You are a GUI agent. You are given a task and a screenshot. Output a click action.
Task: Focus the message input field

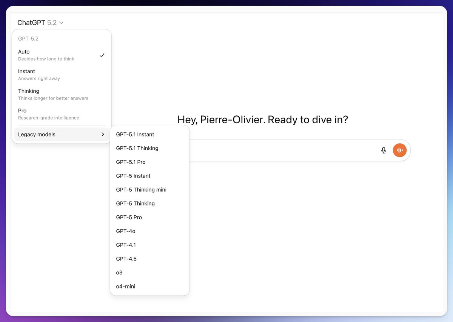[x=283, y=150]
